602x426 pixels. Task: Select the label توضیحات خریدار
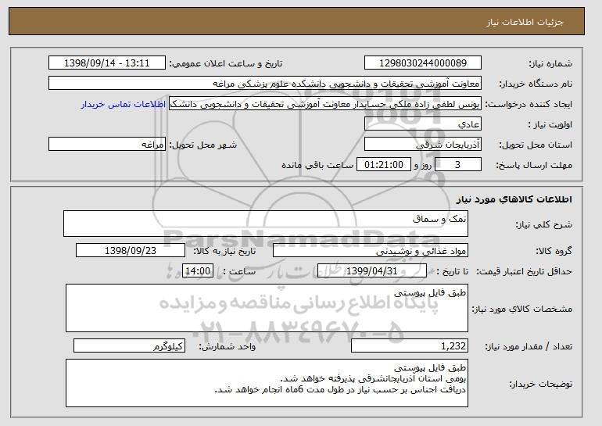tap(540, 384)
